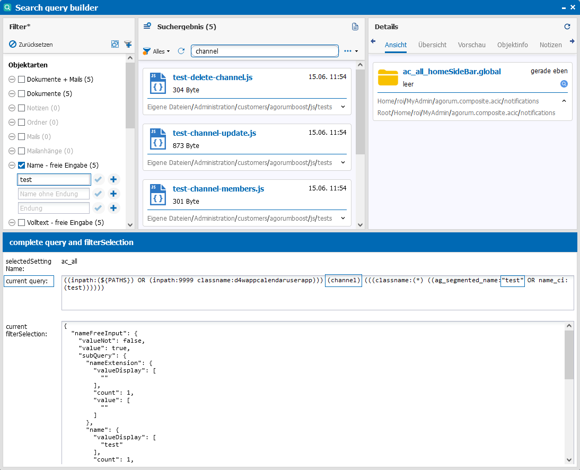The height and width of the screenshot is (470, 580).
Task: Click the plus icon next to test input
Action: (x=113, y=179)
